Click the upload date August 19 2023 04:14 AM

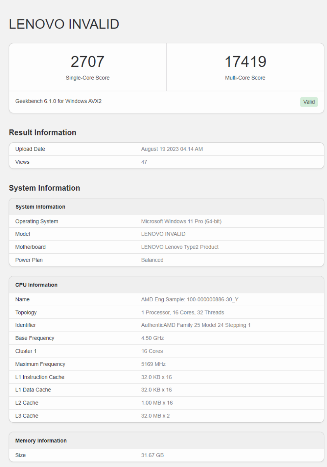click(x=172, y=149)
